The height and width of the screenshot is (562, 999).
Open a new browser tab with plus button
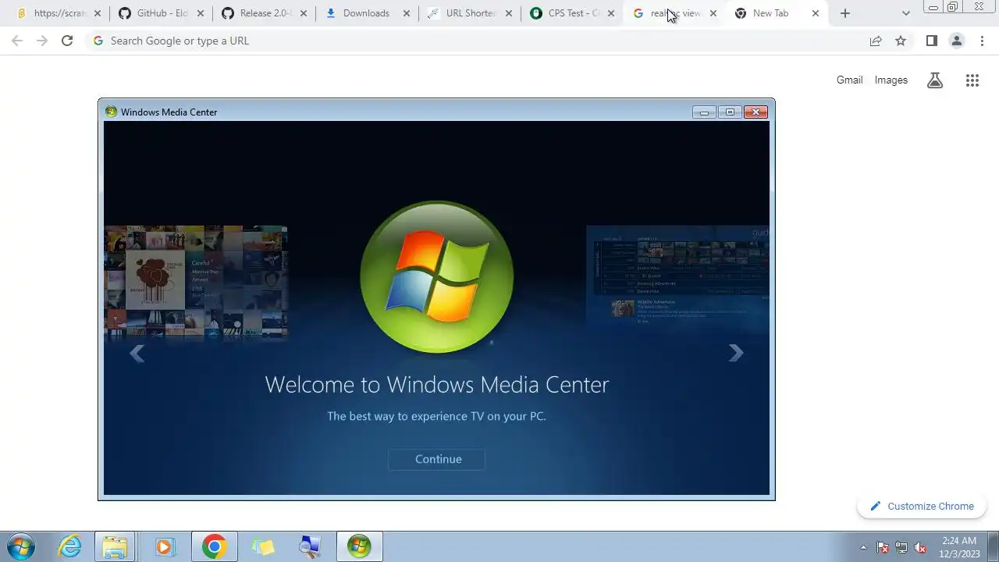coord(845,13)
